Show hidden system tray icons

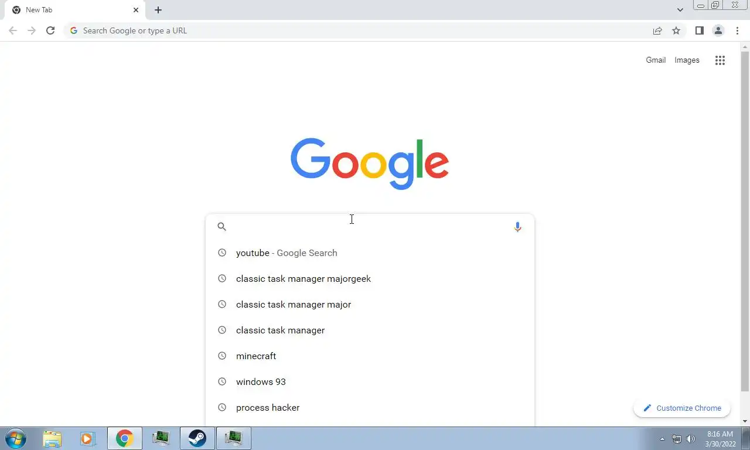(x=662, y=439)
